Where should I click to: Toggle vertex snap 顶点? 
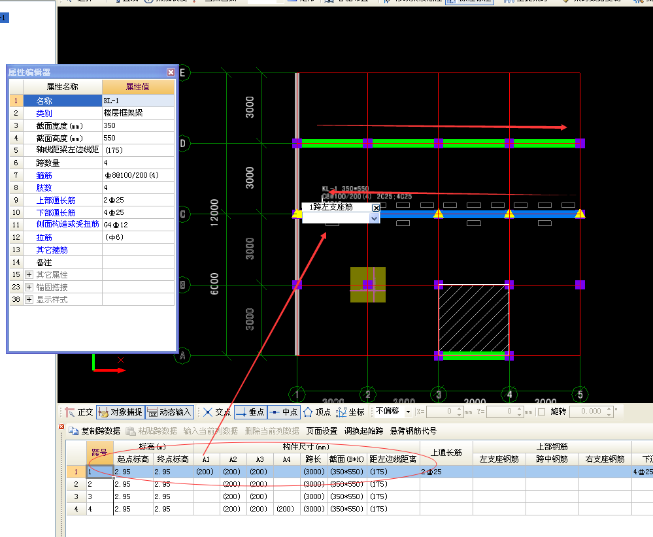[317, 412]
